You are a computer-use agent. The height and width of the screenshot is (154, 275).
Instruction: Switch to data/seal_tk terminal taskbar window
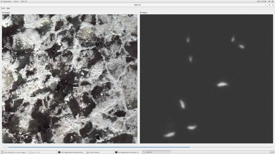click(128, 152)
